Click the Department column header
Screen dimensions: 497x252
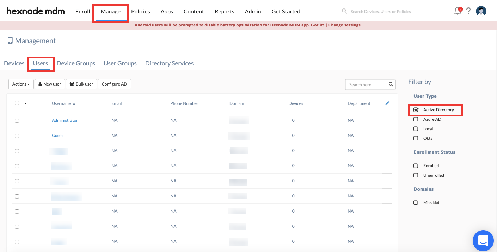(x=359, y=103)
